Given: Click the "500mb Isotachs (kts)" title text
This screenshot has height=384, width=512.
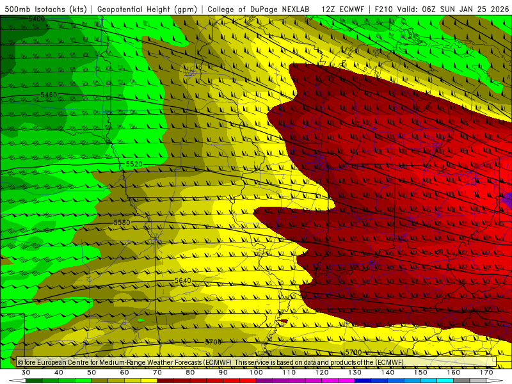Looking at the screenshot, I should coord(45,9).
